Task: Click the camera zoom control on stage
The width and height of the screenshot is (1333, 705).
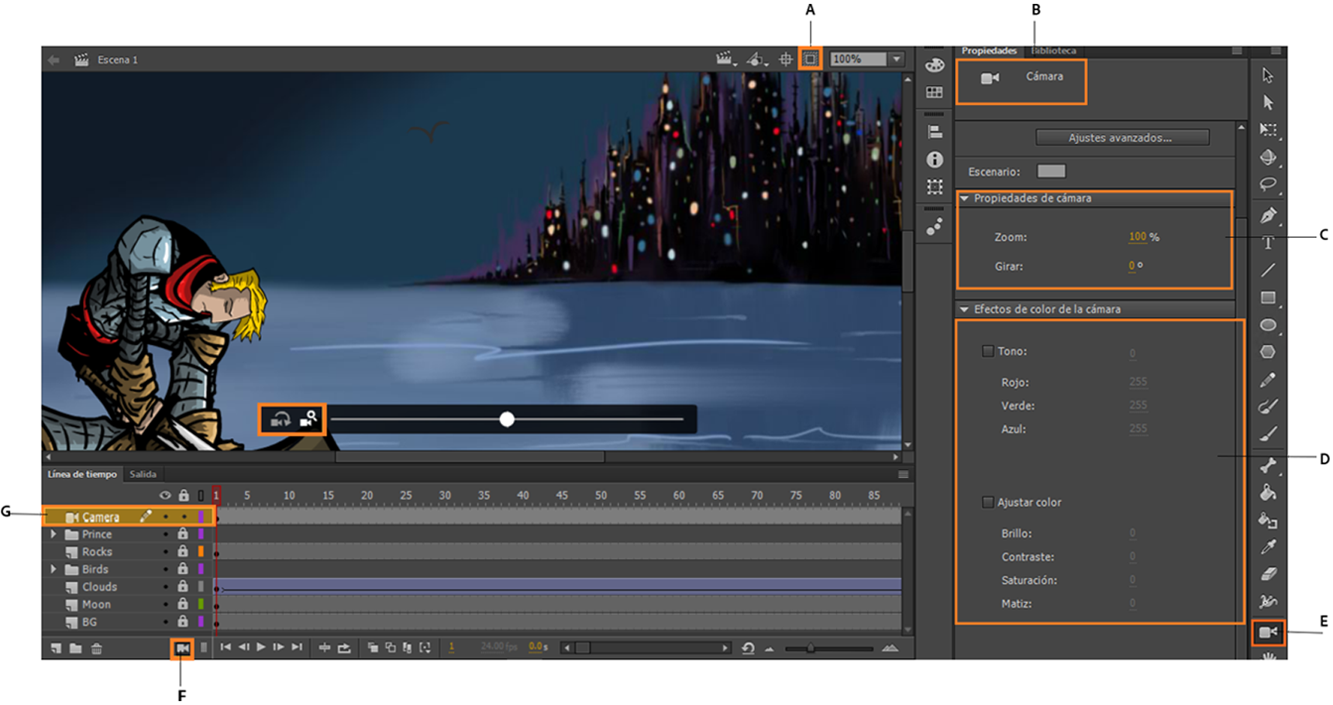Action: (308, 419)
